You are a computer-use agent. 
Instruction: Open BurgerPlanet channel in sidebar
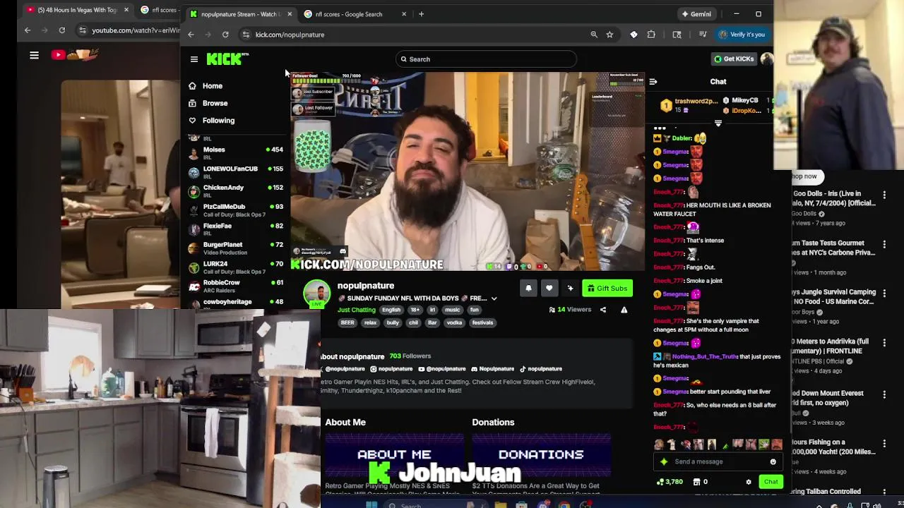[235, 248]
